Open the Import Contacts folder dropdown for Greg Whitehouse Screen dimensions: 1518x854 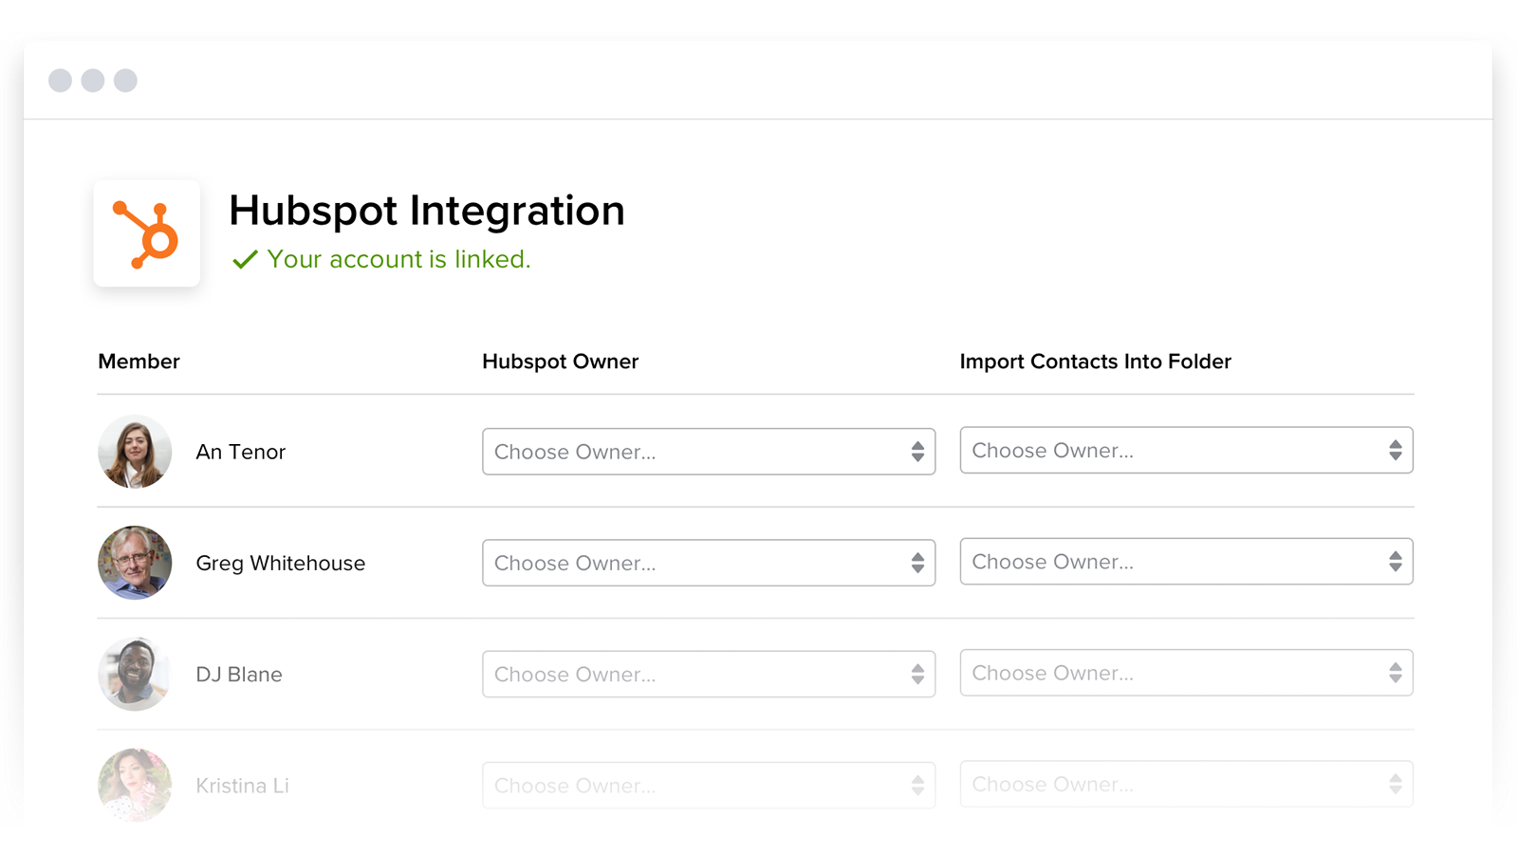[1186, 562]
